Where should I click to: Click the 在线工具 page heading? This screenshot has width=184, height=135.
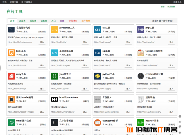pyautogui.click(x=15, y=11)
